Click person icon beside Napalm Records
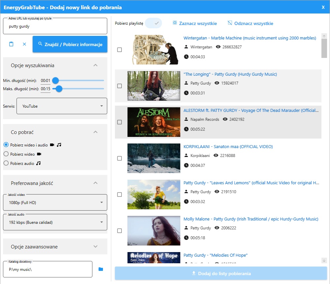330x284 pixels. pyautogui.click(x=186, y=119)
